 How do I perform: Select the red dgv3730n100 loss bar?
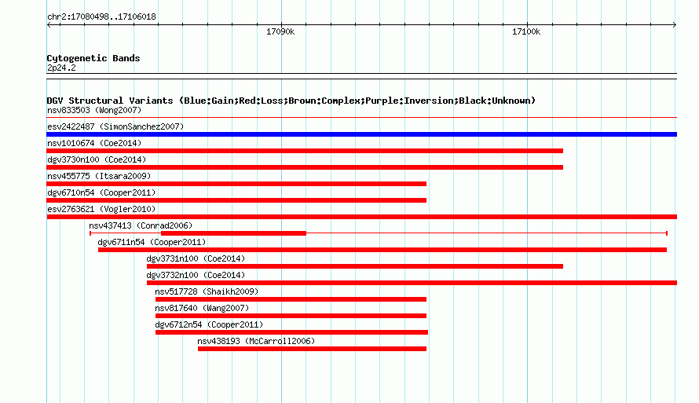(x=305, y=167)
